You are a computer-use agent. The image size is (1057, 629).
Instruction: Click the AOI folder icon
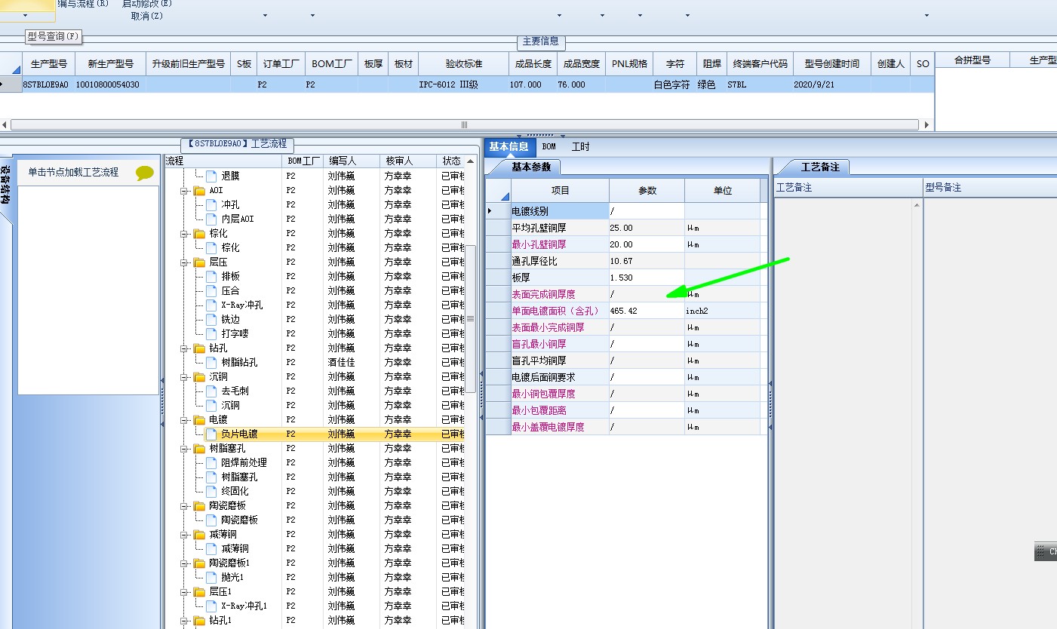199,191
